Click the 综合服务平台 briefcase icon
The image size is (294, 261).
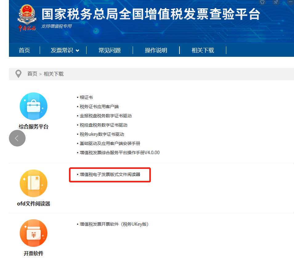[34, 106]
